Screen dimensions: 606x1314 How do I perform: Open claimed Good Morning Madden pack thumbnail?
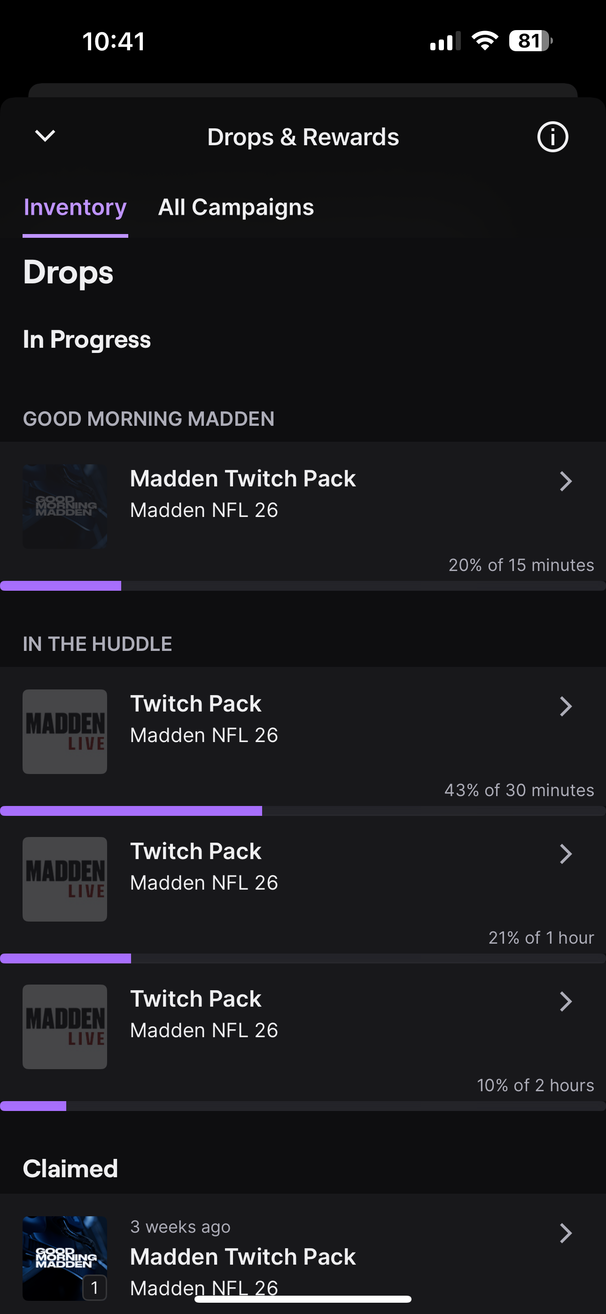click(65, 1258)
